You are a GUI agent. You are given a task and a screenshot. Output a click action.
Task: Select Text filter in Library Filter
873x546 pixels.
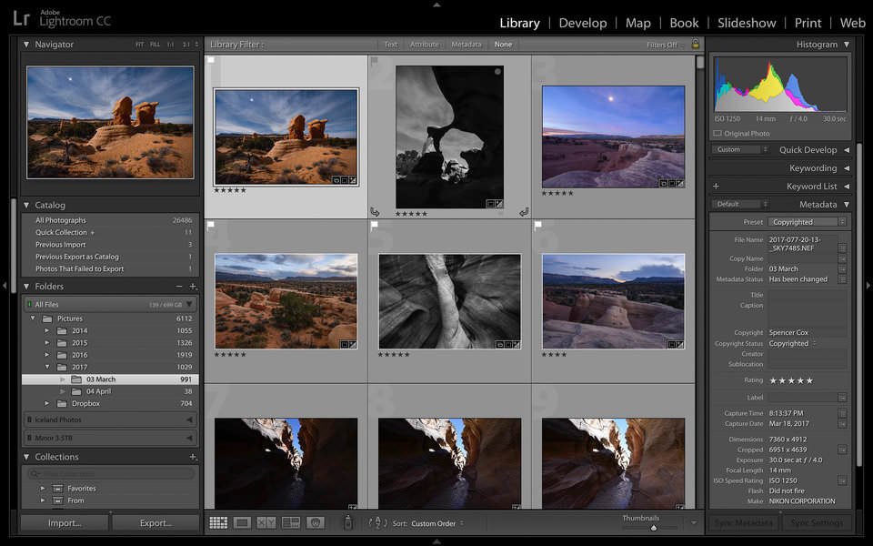tap(391, 45)
